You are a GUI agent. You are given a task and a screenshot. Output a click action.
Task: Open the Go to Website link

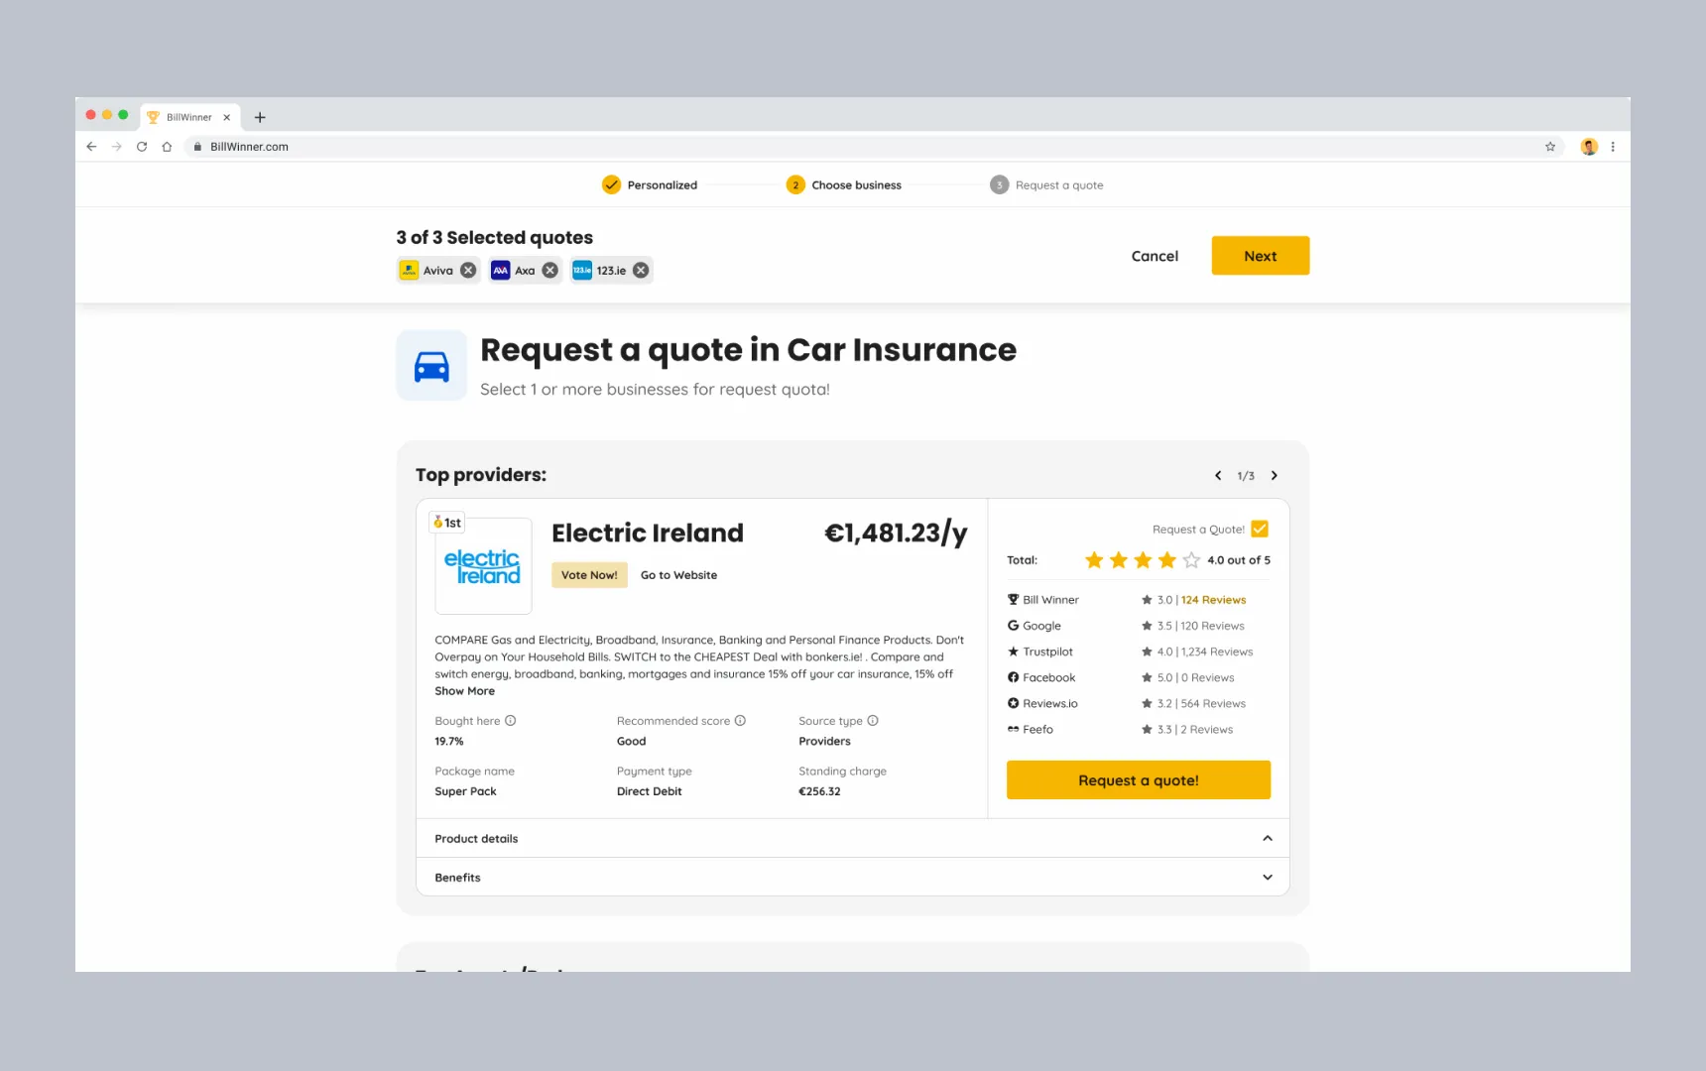click(678, 575)
